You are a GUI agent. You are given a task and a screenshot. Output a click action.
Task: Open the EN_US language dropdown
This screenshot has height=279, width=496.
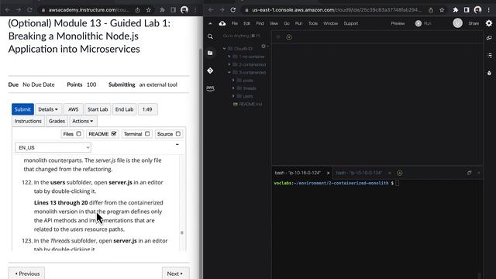click(x=53, y=147)
